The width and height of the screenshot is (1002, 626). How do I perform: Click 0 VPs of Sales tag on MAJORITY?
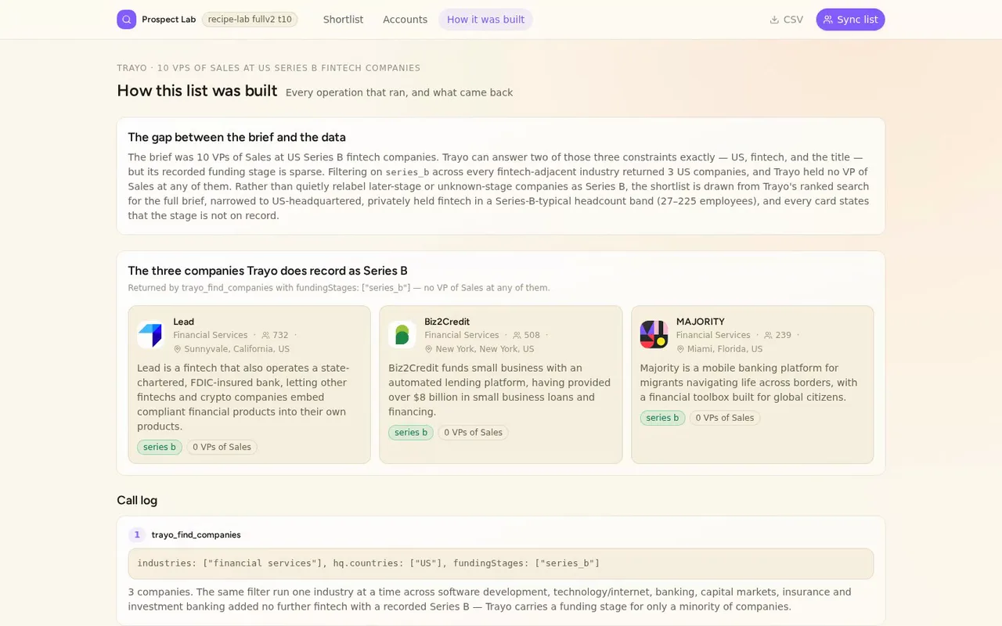724,418
